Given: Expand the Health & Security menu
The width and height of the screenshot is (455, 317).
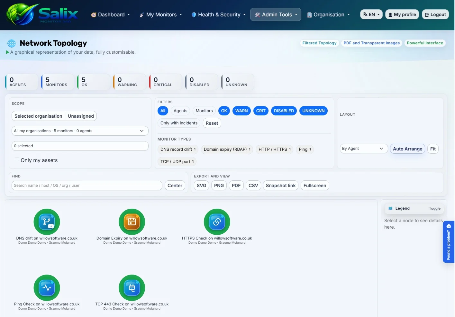Looking at the screenshot, I should click(x=219, y=14).
